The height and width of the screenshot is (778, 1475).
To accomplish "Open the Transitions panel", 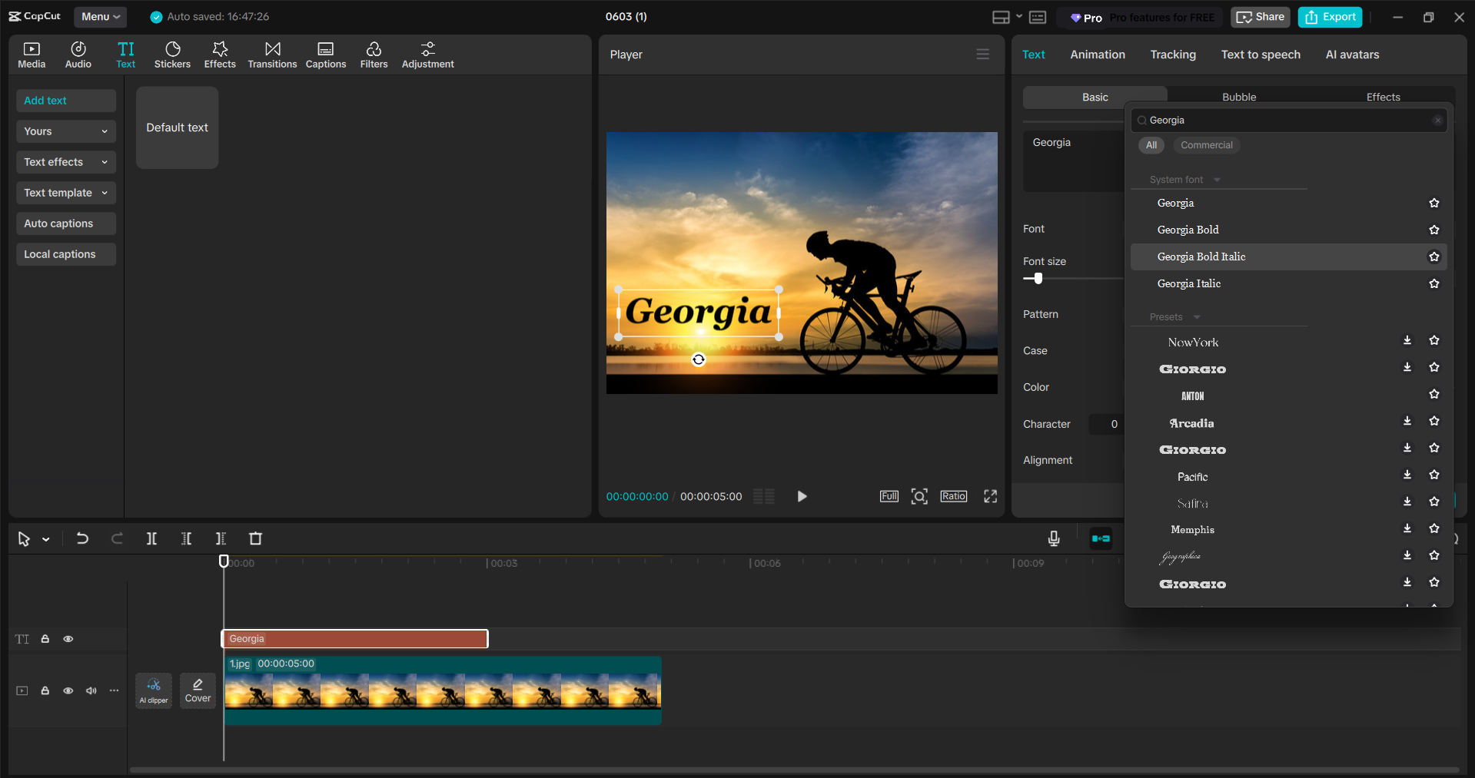I will coord(272,55).
